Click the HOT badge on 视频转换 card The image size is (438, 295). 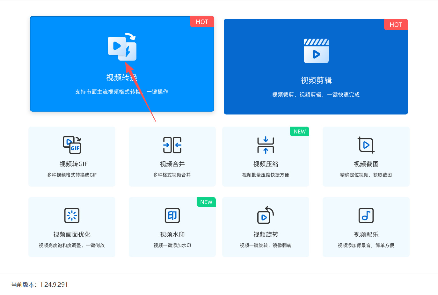click(x=202, y=22)
